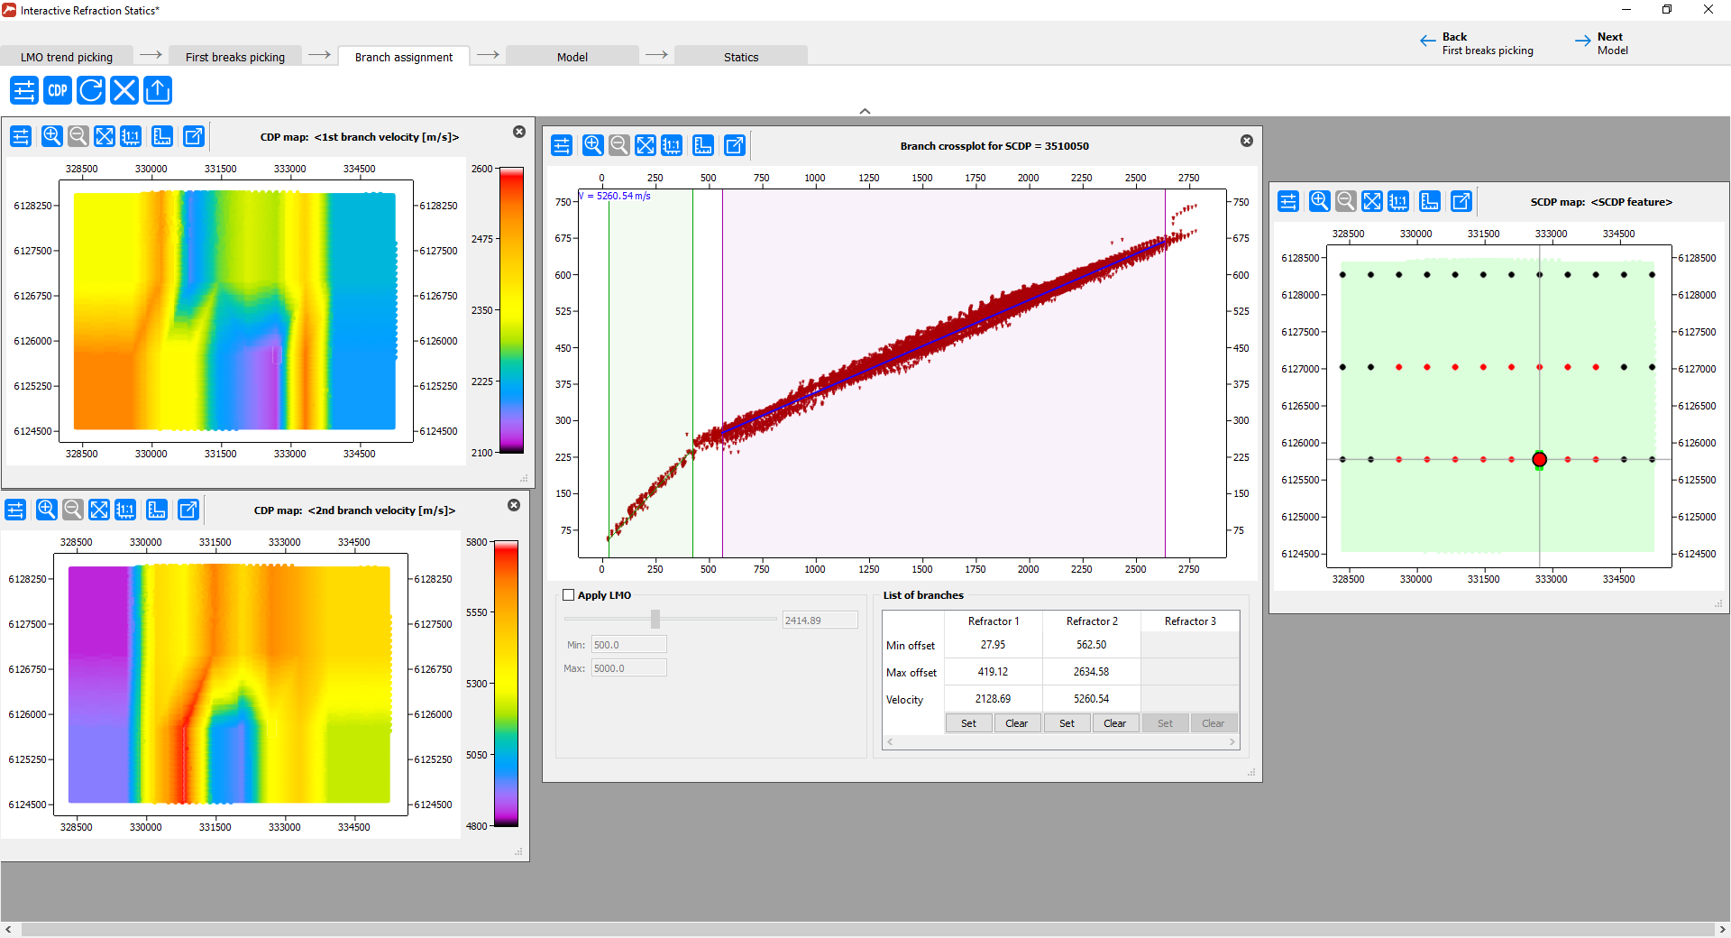
Task: Click the bottom scrollbar left arrow
Action: click(8, 929)
